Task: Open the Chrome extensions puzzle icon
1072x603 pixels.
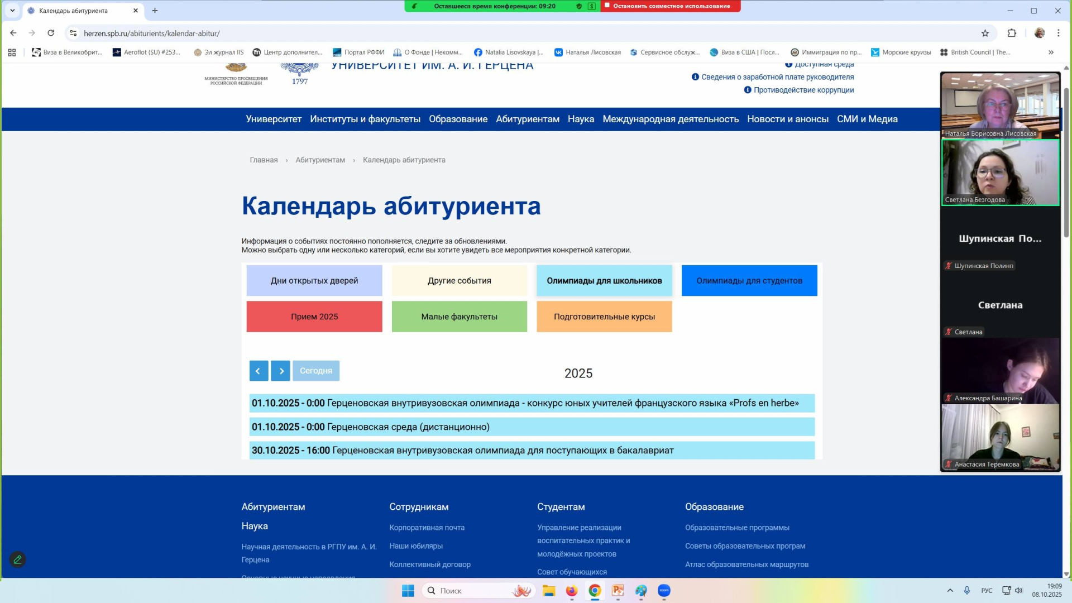Action: (x=1011, y=33)
